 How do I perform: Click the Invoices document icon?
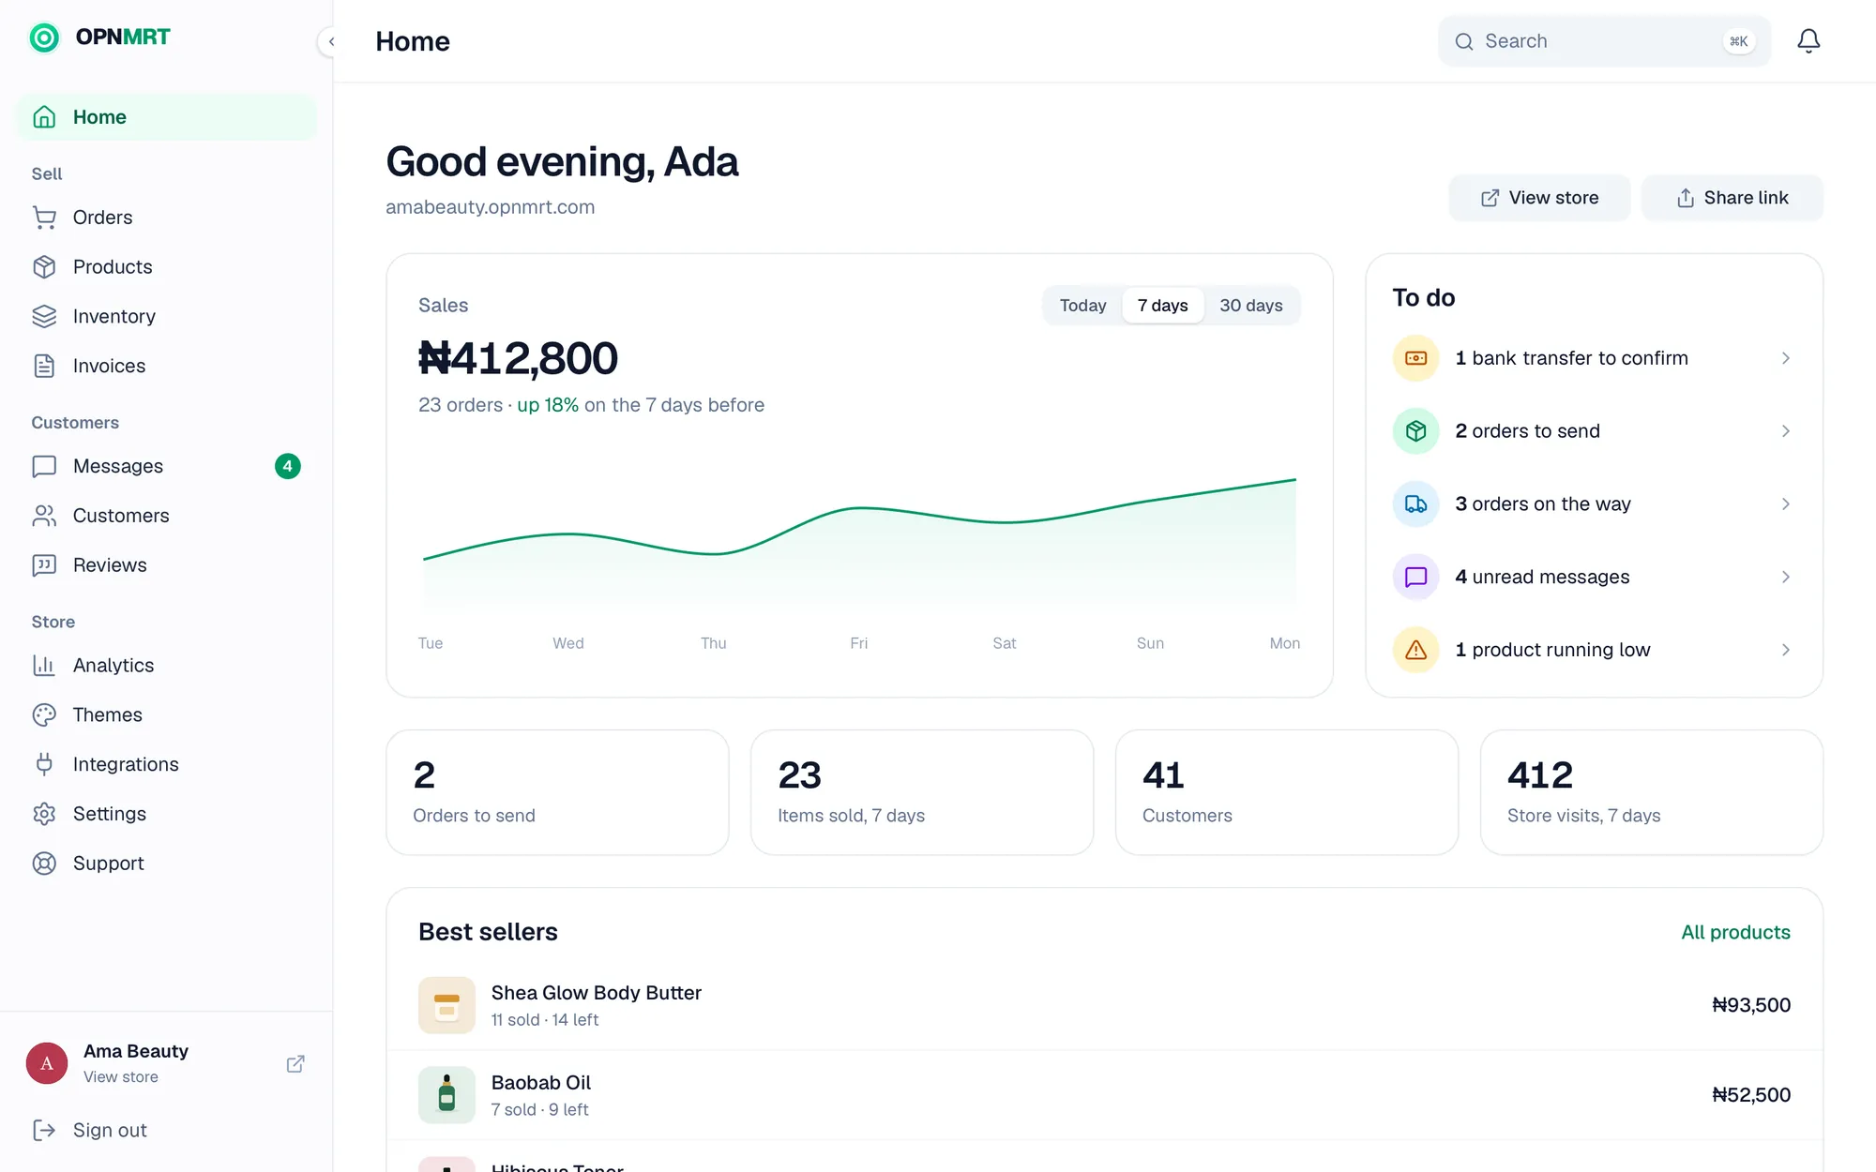click(x=44, y=366)
